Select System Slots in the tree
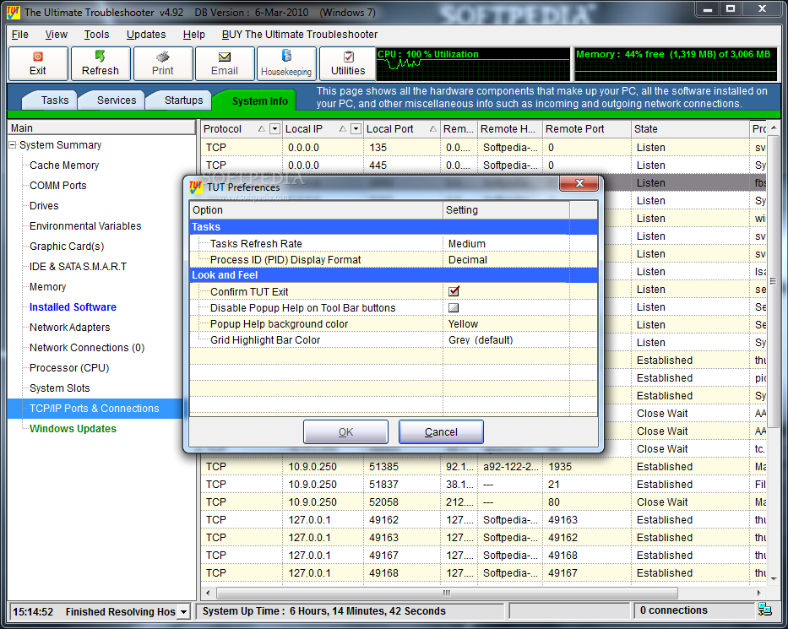The height and width of the screenshot is (629, 788). [60, 388]
